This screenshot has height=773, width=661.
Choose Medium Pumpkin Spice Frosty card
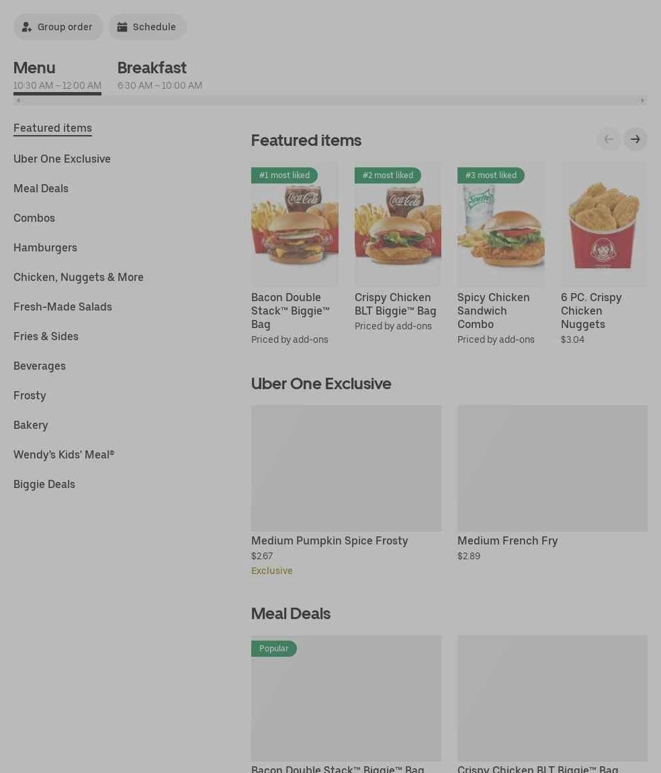pos(346,491)
